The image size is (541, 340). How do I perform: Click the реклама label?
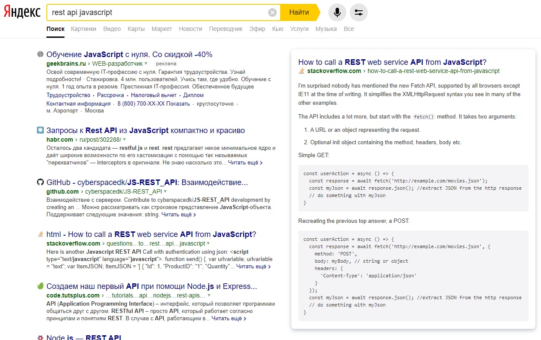[166, 64]
